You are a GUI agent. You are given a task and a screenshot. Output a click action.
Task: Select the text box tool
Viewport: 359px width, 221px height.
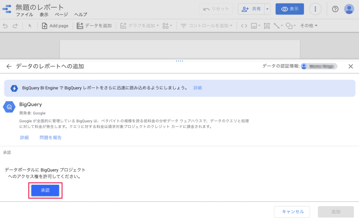[267, 26]
